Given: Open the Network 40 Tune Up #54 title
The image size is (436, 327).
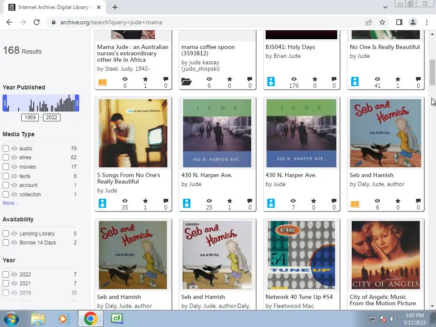Looking at the screenshot, I should [x=299, y=297].
